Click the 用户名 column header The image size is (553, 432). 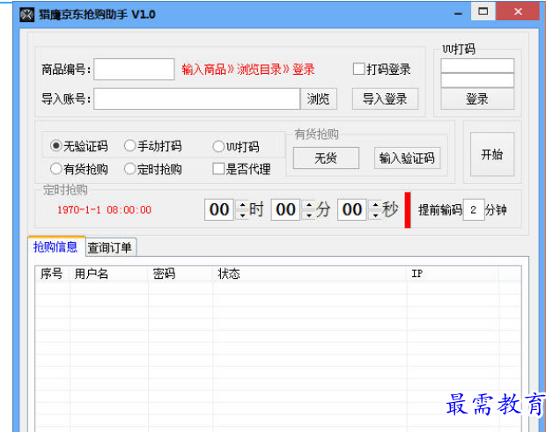coord(108,274)
